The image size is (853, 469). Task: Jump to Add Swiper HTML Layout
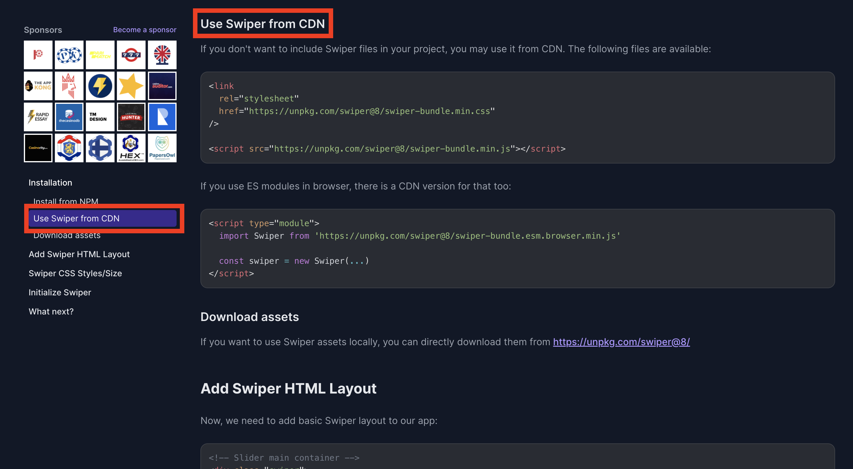click(79, 254)
